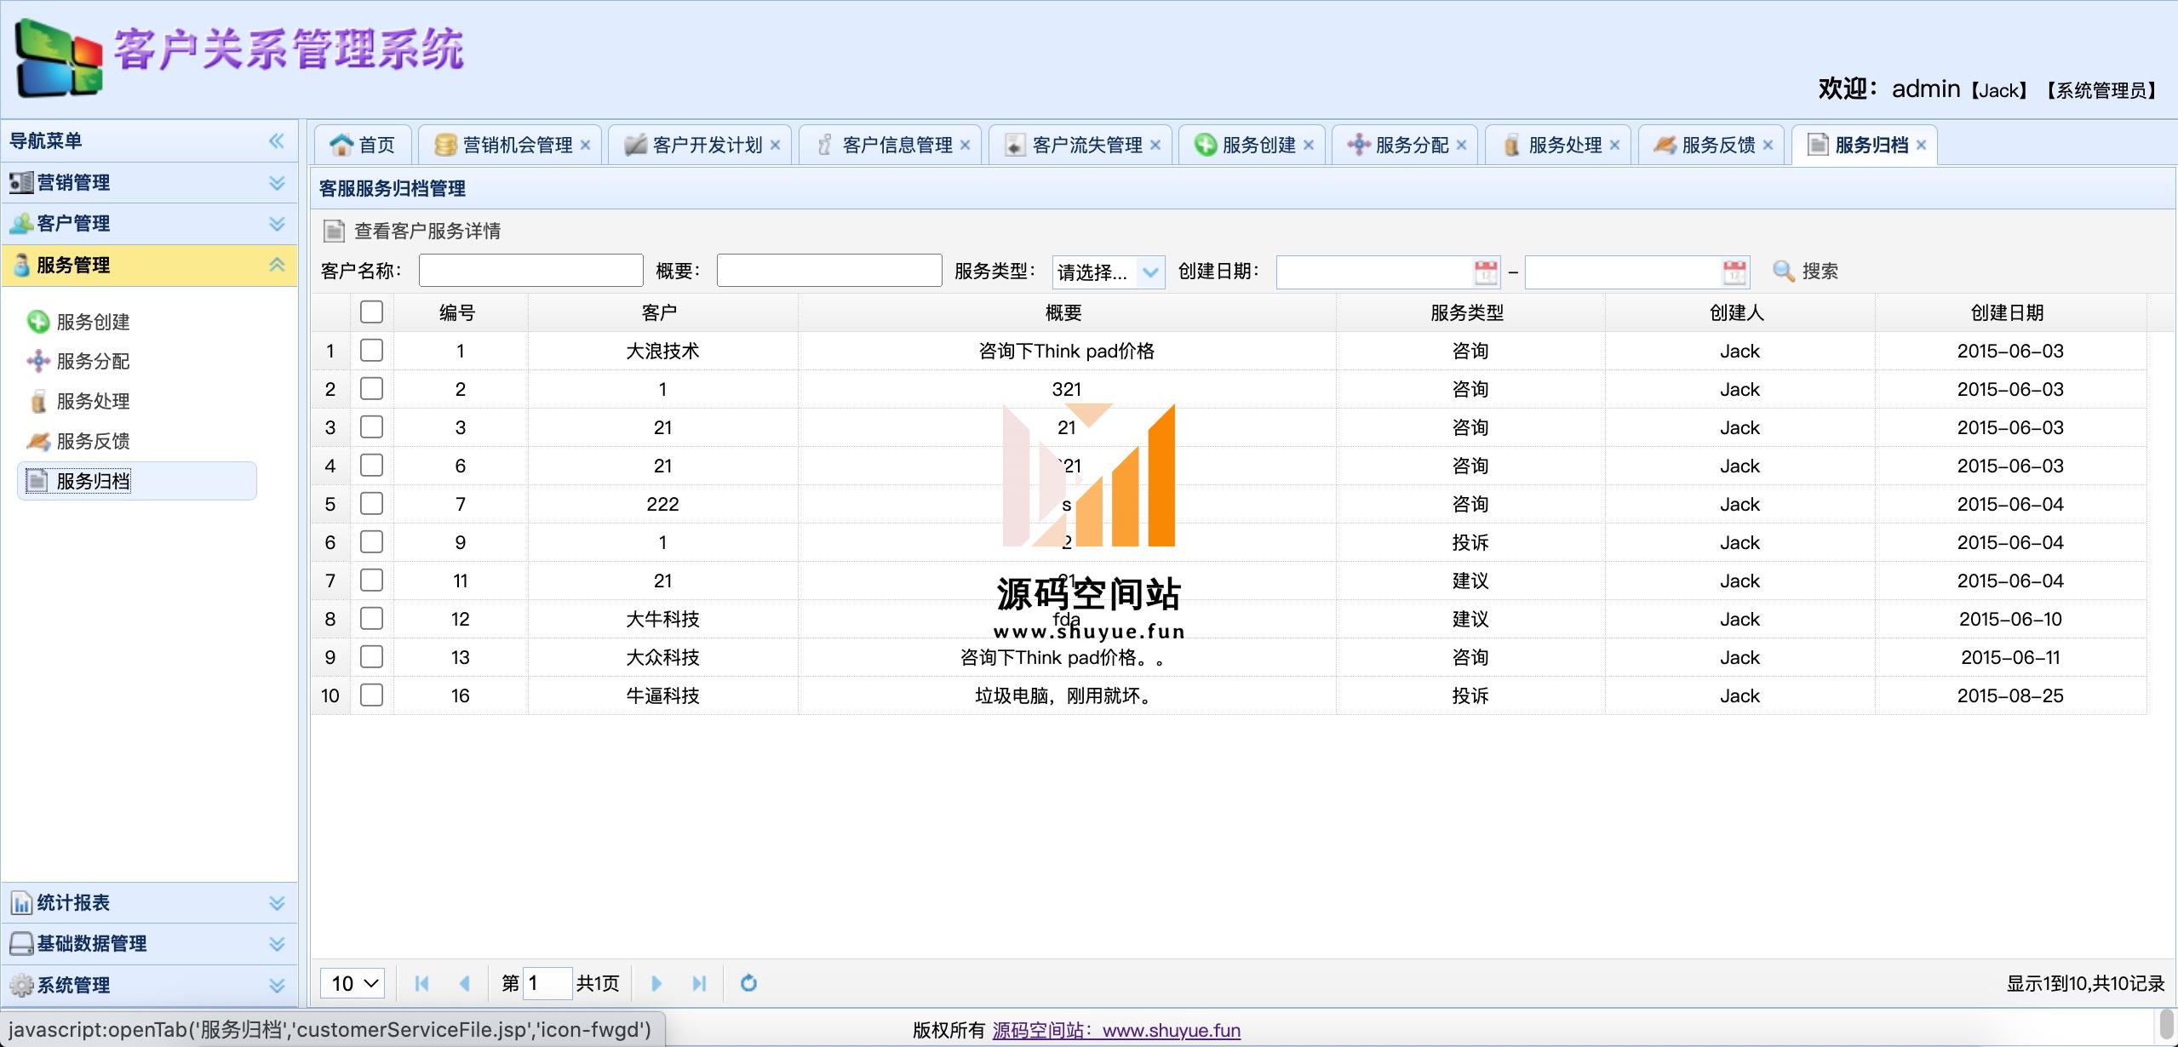Check the row with 编号 6
Image resolution: width=2178 pixels, height=1047 pixels.
371,465
